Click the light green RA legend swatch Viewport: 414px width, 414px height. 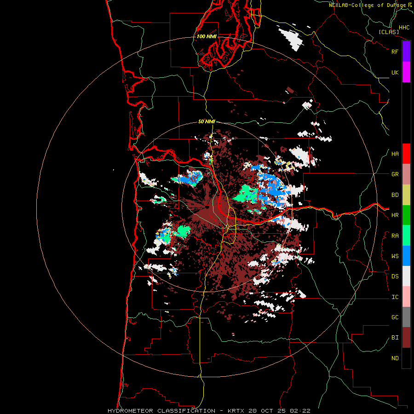[x=406, y=236]
